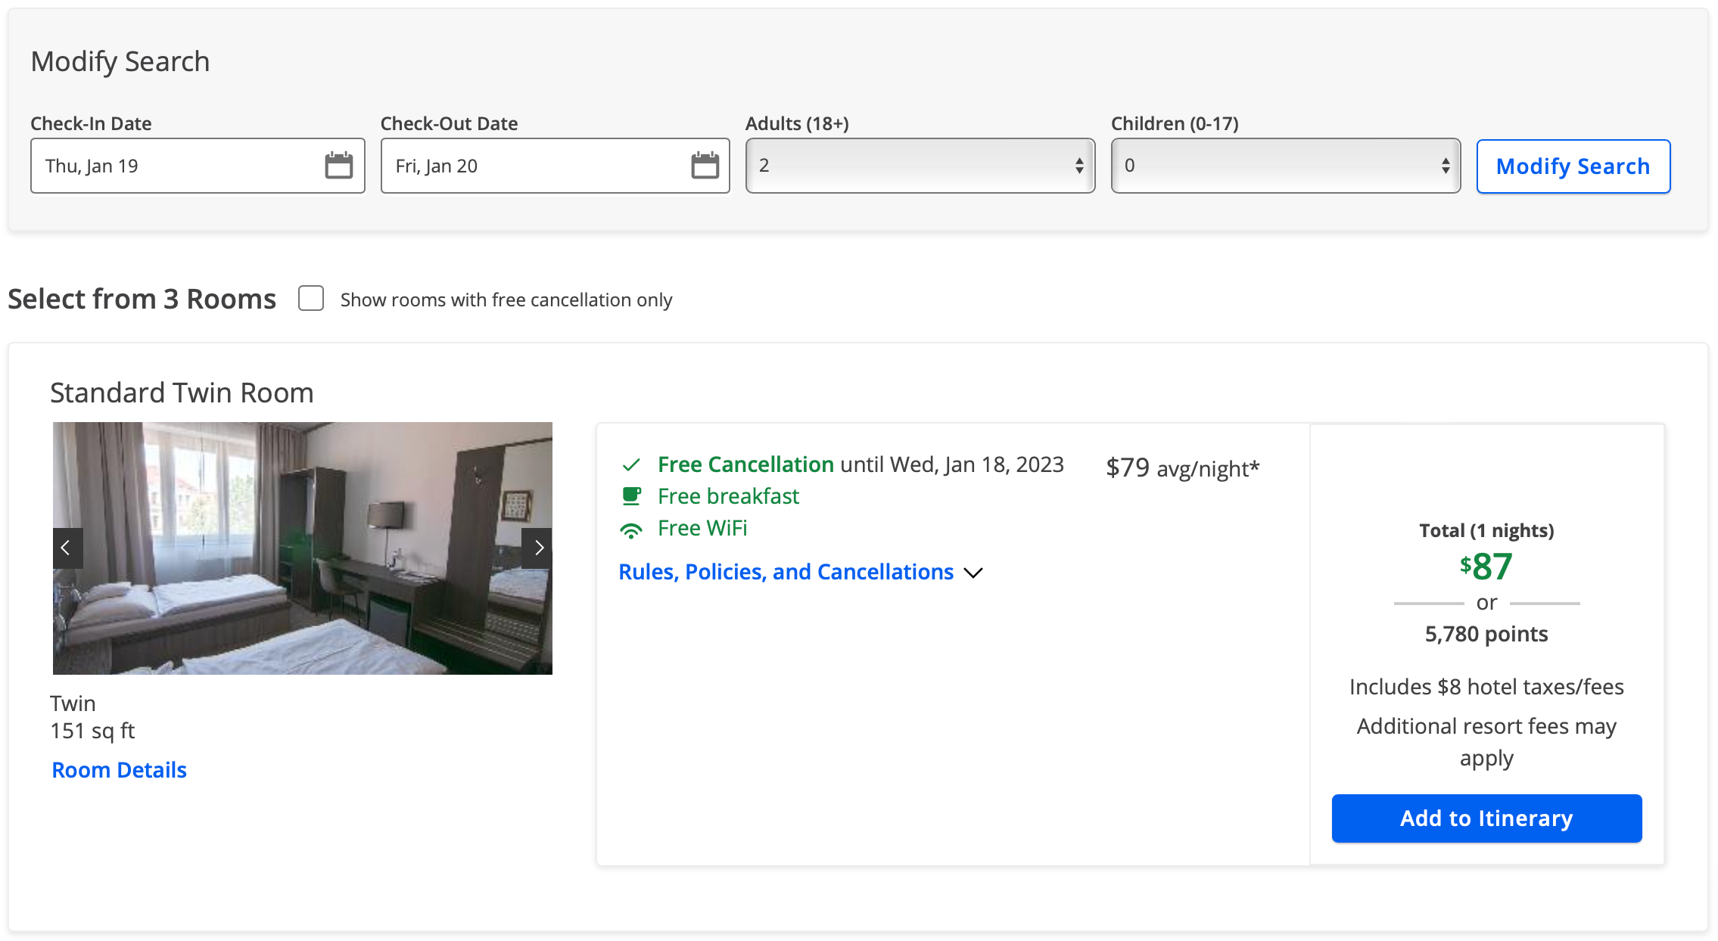Click the Check-Out Date field Fri, Jan 20
Image resolution: width=1718 pixels, height=941 pixels.
[555, 166]
